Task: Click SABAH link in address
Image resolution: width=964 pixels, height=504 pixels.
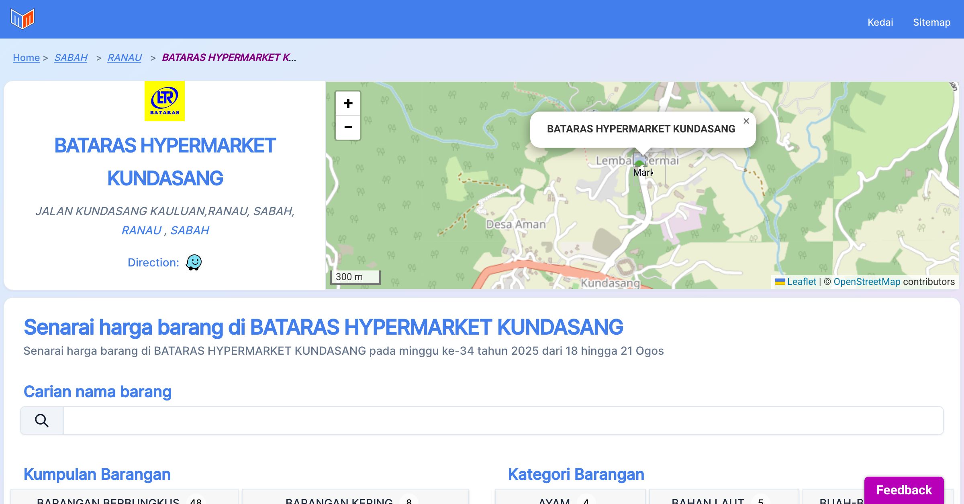Action: [190, 230]
